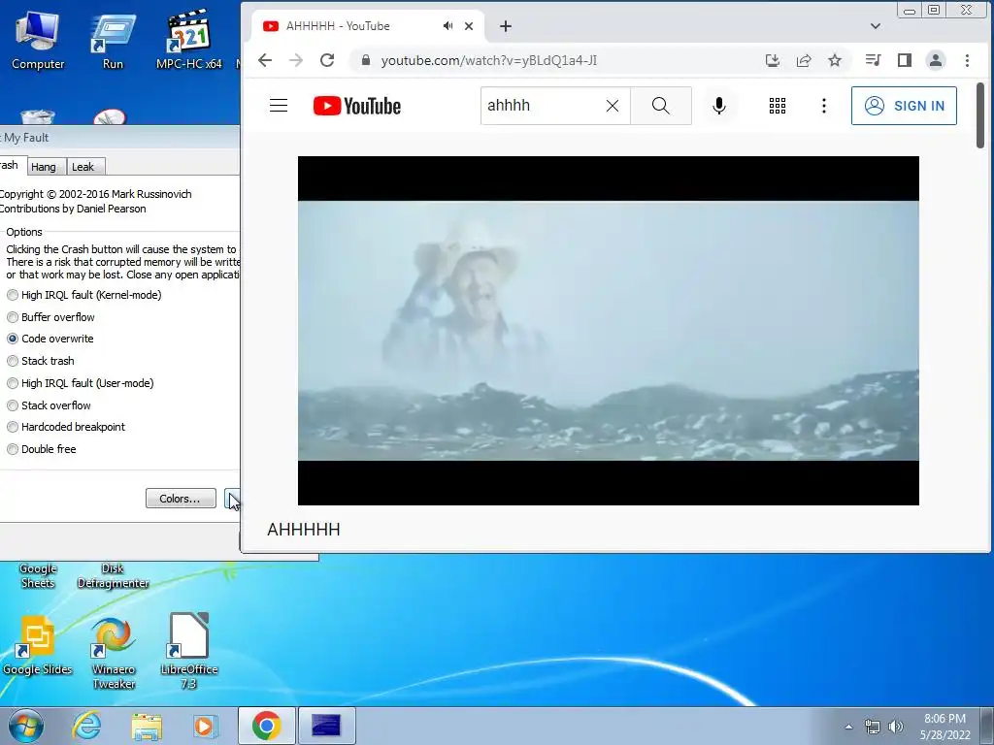This screenshot has width=994, height=745.
Task: Open volume tray icon
Action: 896,727
